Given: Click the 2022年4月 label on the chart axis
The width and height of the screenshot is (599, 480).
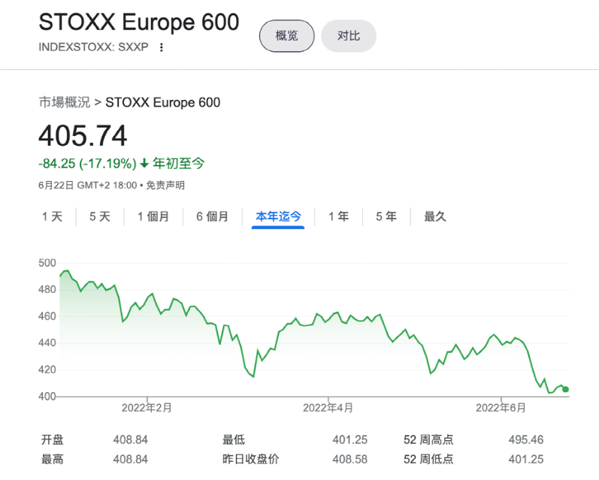Looking at the screenshot, I should point(328,408).
